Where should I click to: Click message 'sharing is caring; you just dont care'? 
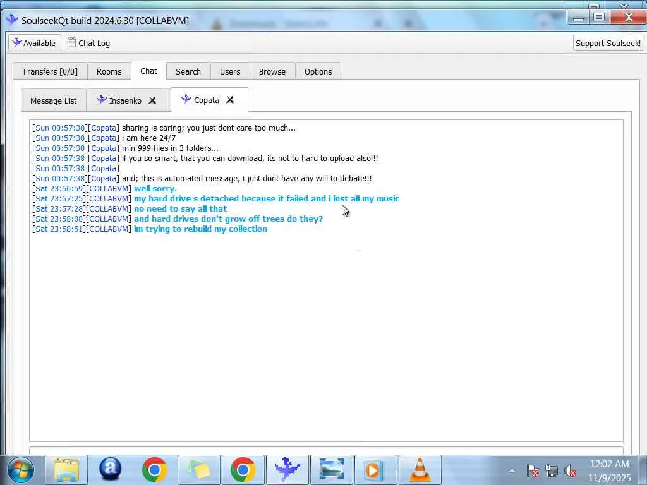(209, 128)
